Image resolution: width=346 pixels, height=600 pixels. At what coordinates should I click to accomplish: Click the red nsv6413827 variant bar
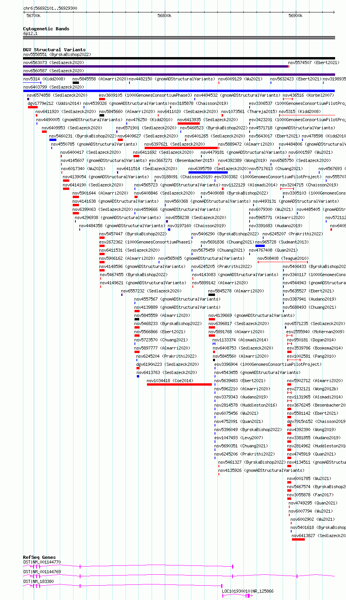(x=298, y=539)
